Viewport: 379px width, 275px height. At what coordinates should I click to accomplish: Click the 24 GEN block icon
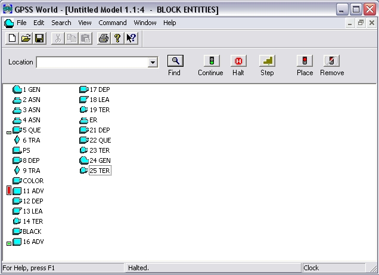(84, 160)
